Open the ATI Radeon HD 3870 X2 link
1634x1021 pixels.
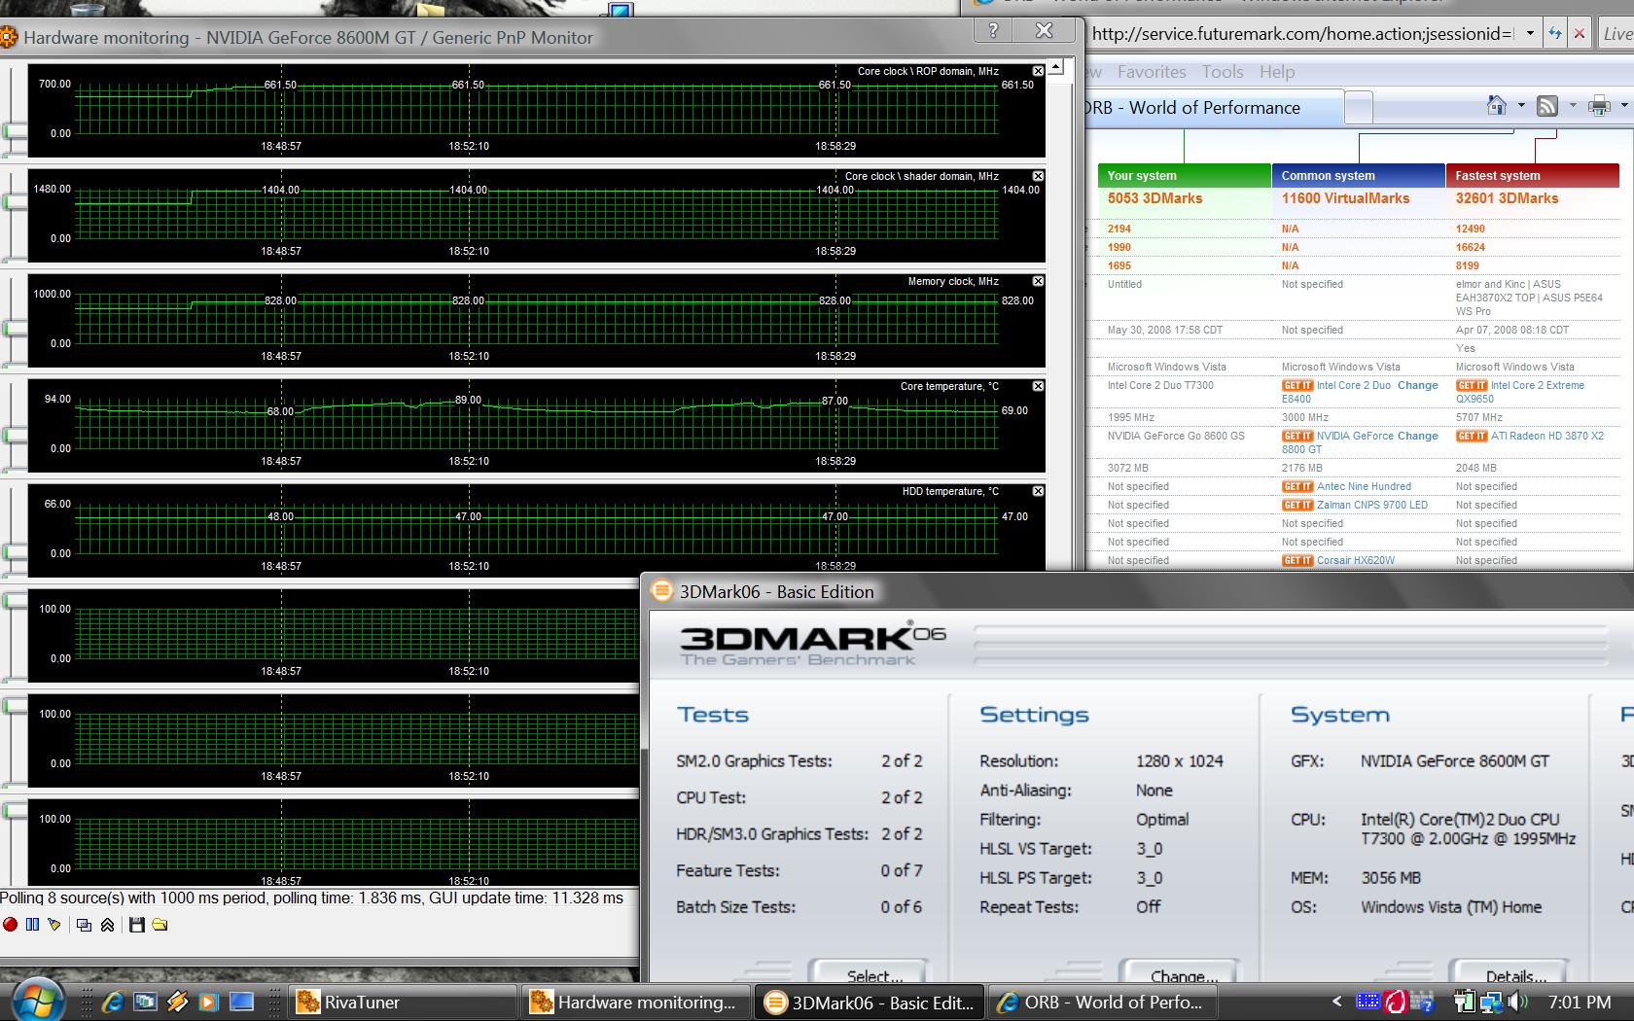point(1547,436)
